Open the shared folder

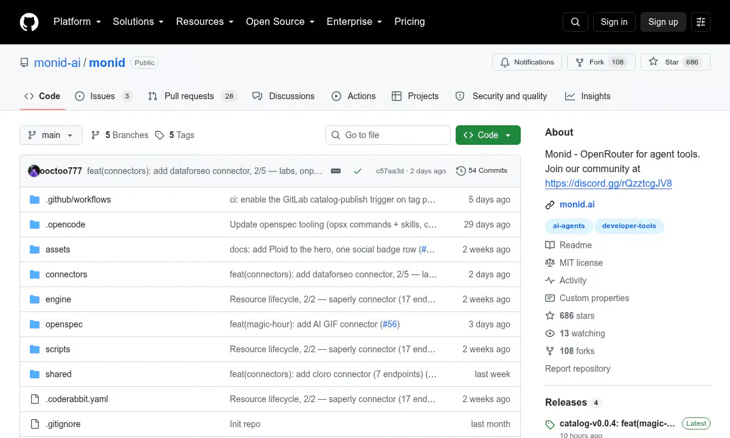(58, 374)
